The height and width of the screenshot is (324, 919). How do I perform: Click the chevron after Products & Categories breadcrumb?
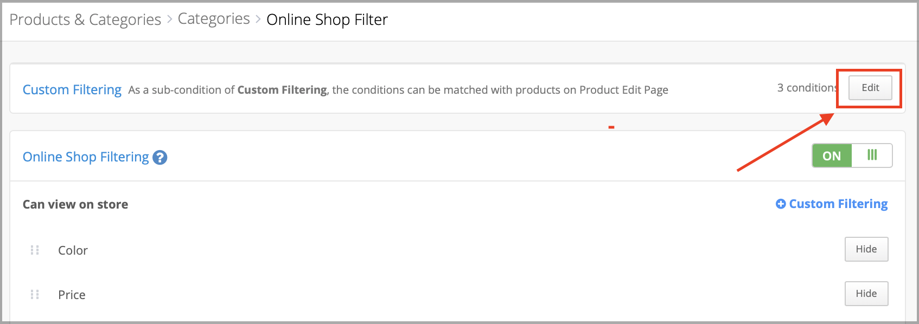click(x=169, y=19)
